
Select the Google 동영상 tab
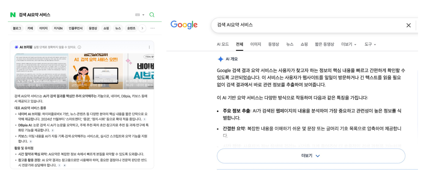coord(274,44)
